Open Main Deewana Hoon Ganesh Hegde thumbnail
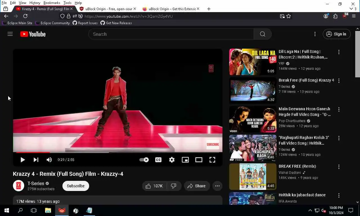360x216 pixels. click(253, 119)
